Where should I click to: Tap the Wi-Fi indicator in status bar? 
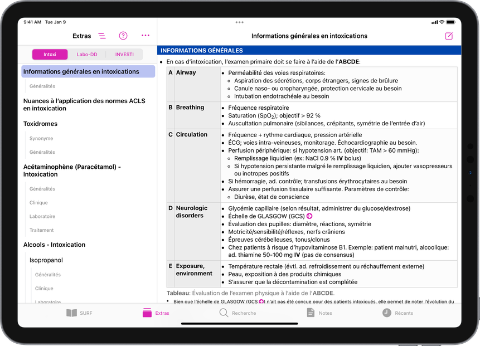point(442,22)
